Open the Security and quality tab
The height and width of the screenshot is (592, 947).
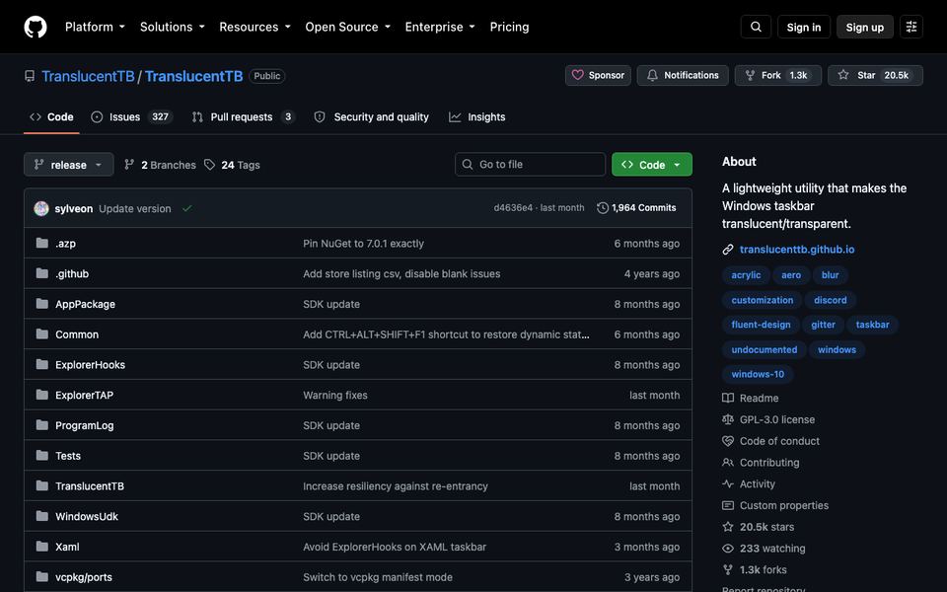(x=372, y=116)
